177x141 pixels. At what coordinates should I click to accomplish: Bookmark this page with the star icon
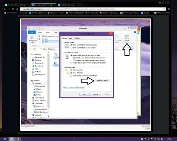(164, 9)
